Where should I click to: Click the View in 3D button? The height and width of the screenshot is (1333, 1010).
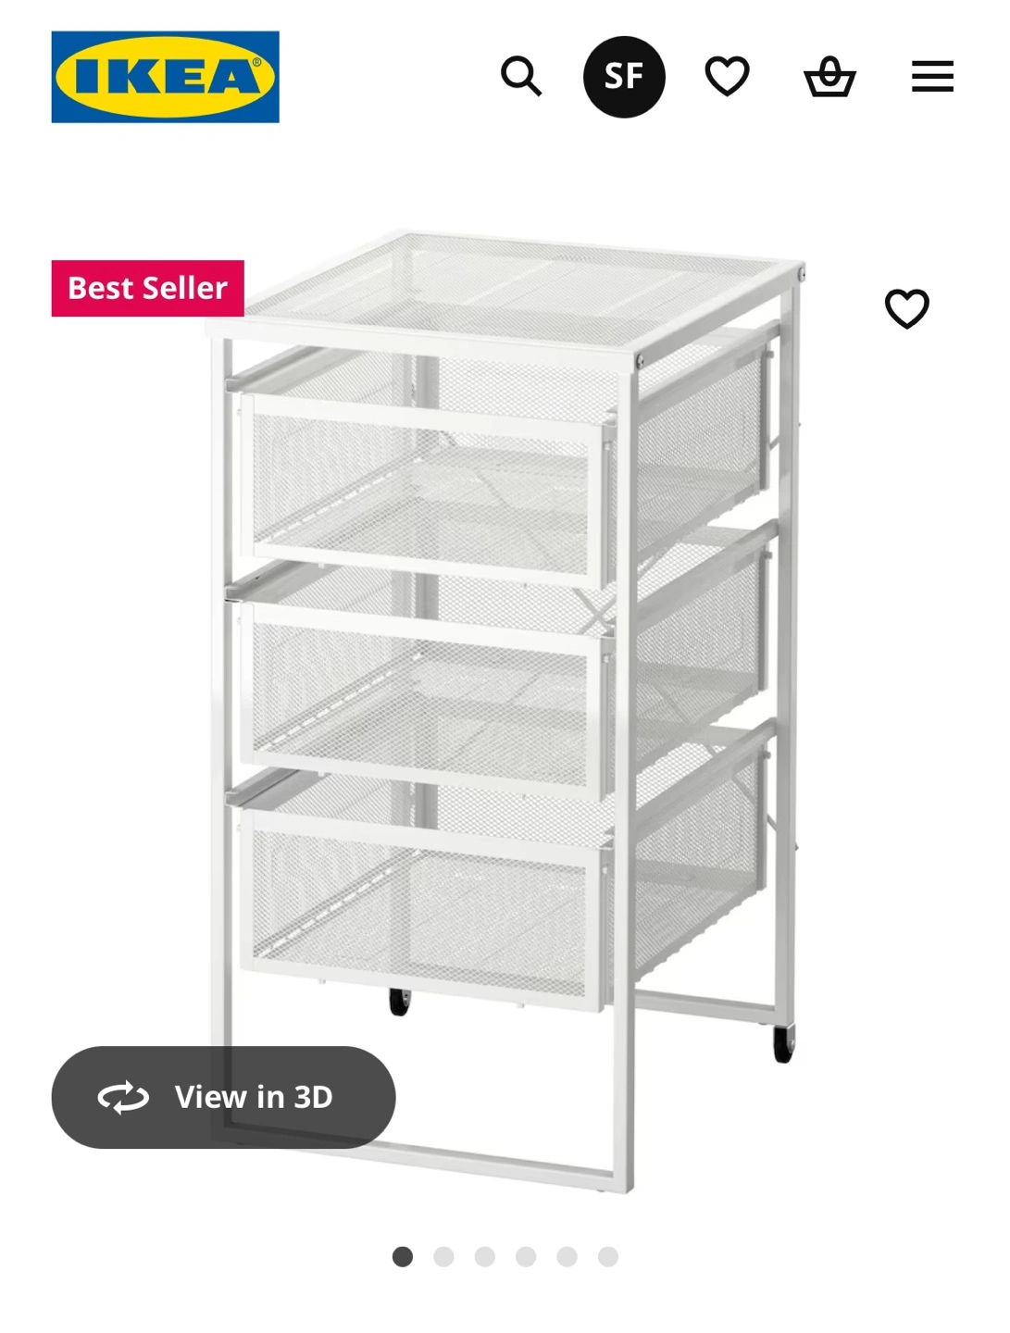(x=223, y=1097)
